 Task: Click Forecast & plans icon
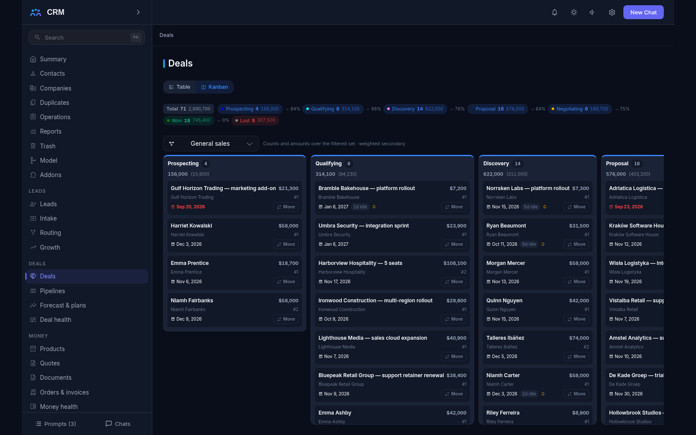tap(33, 305)
